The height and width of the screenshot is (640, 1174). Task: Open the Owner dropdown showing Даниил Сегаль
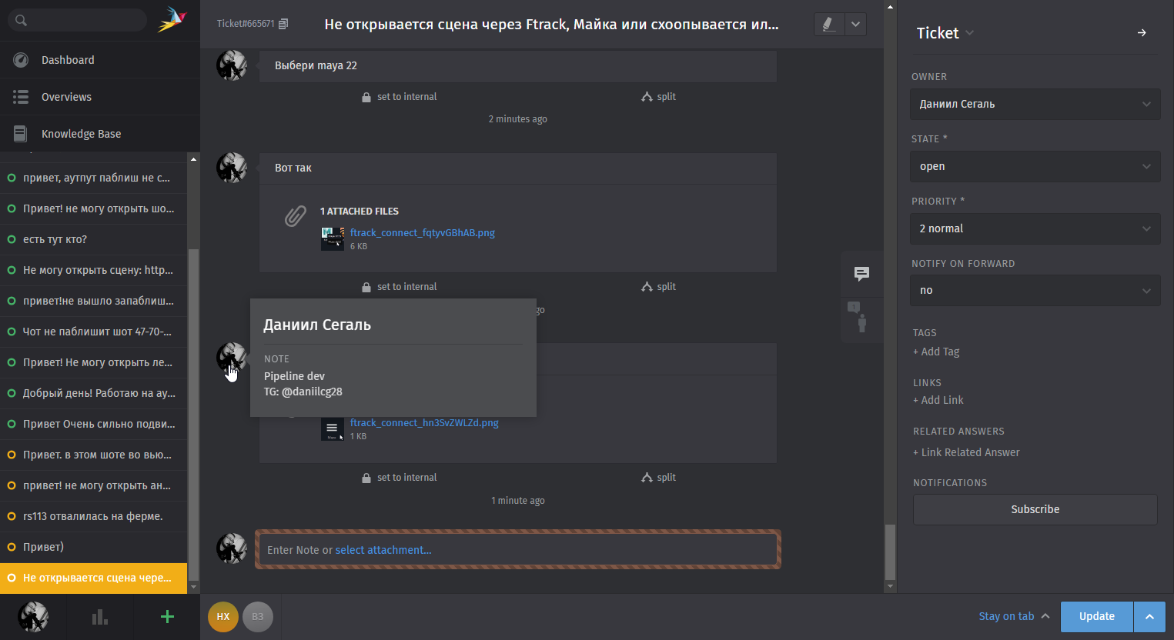tap(1035, 105)
